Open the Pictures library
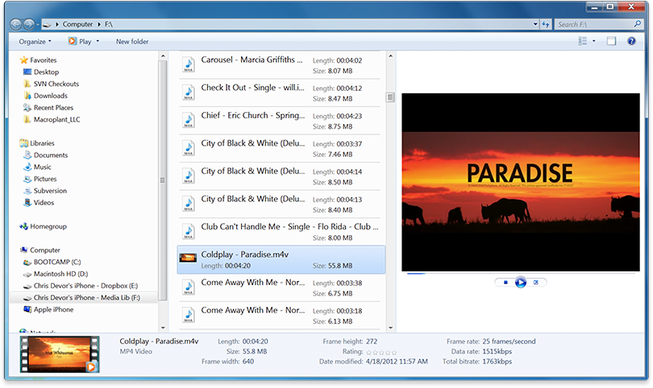 (x=40, y=180)
